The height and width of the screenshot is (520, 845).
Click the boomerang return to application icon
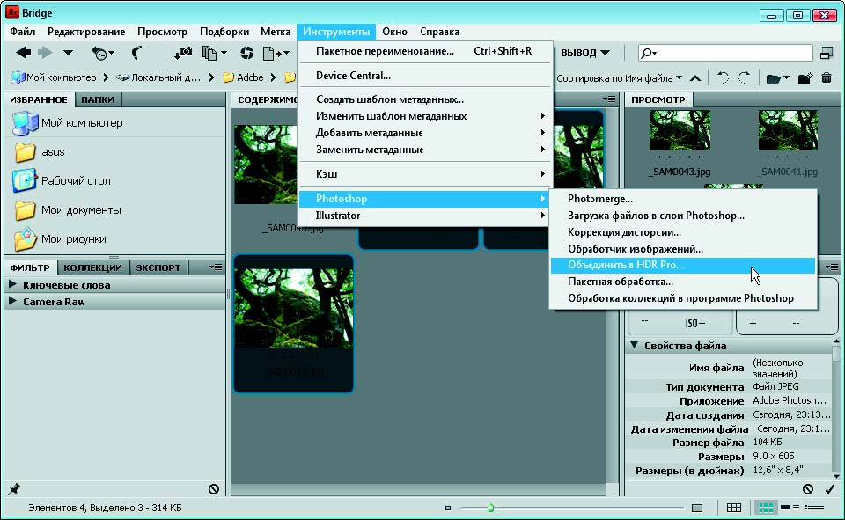pos(137,53)
